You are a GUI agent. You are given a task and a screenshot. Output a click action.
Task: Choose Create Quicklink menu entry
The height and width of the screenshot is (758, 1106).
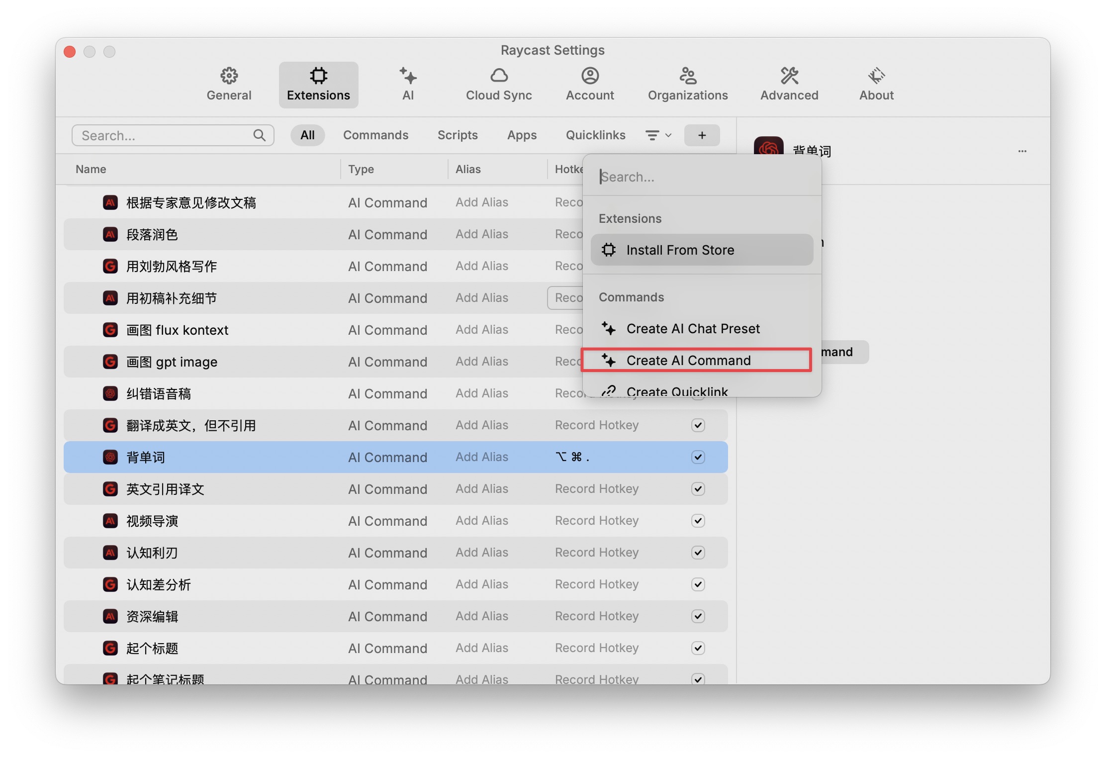point(702,390)
